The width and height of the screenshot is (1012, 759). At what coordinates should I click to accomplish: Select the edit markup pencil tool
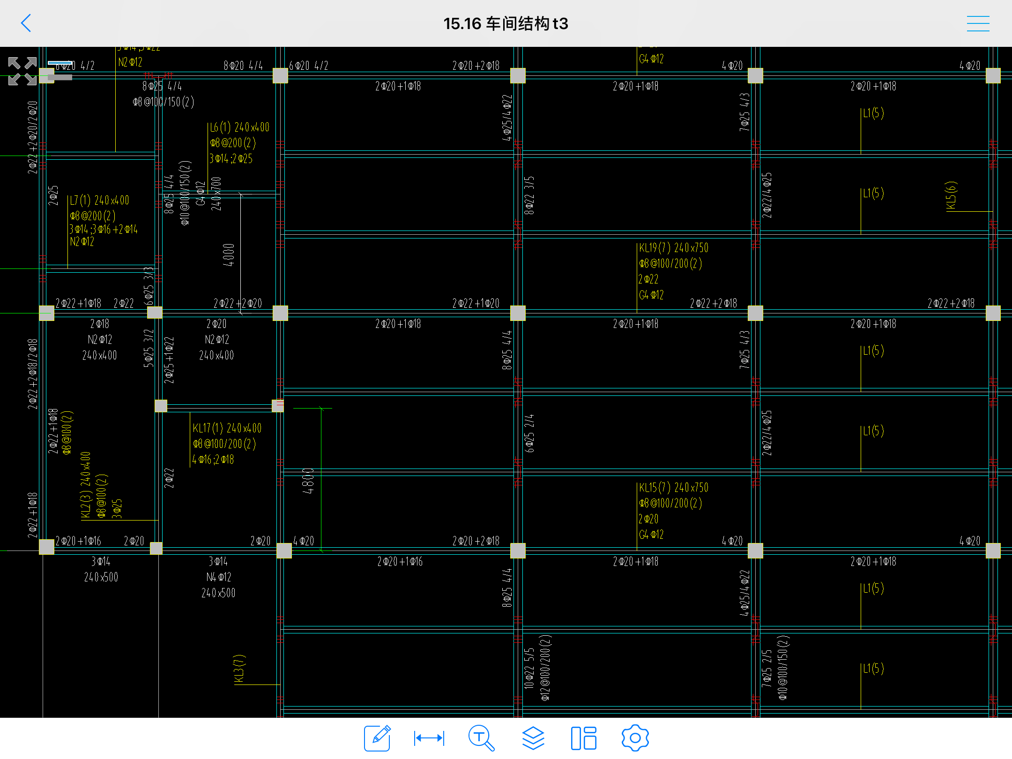click(x=377, y=738)
